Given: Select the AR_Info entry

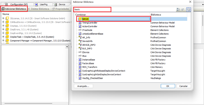Looking at the screenshot, I should click(x=86, y=37).
